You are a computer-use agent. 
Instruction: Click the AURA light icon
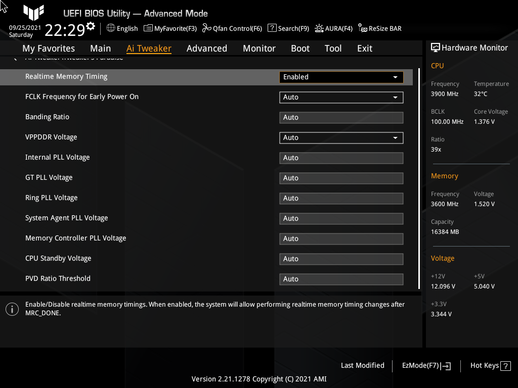click(x=319, y=28)
